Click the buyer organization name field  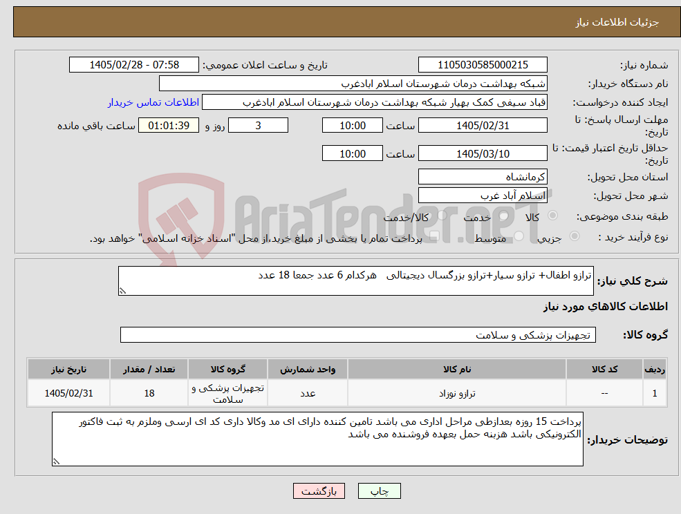tap(353, 84)
